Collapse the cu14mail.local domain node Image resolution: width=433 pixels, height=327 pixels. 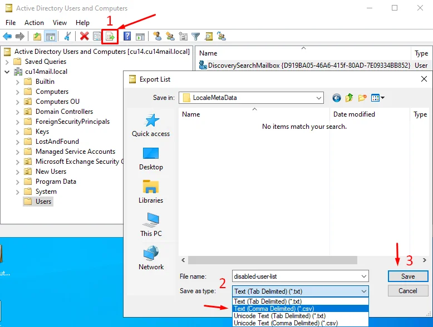click(x=7, y=72)
